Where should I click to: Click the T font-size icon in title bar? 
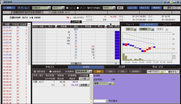click(x=165, y=2)
